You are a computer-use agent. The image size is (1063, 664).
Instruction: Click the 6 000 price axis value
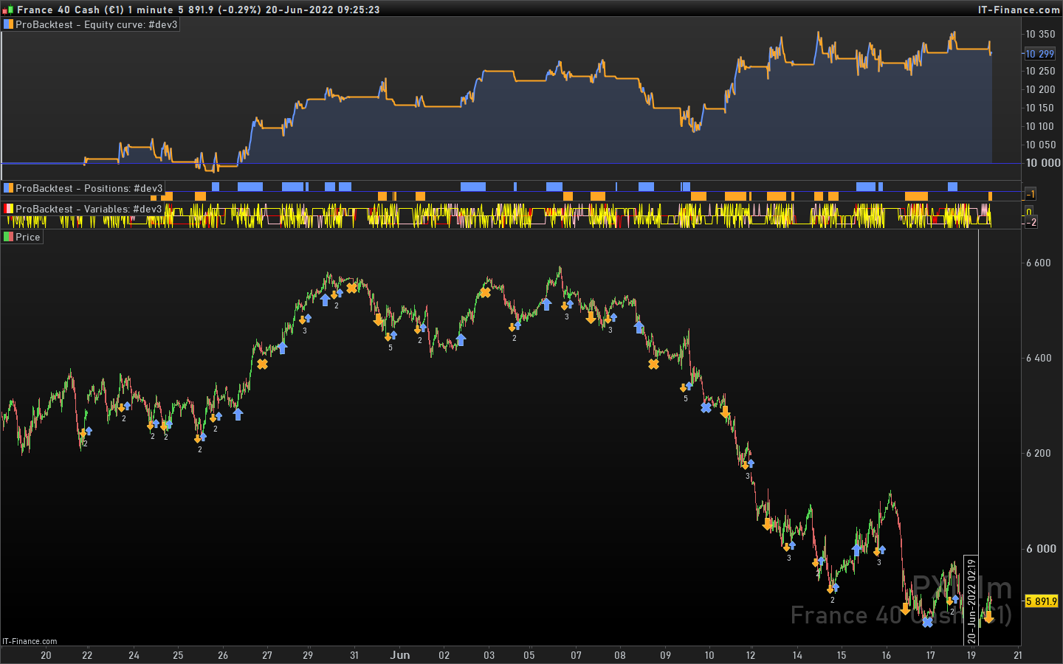1041,548
